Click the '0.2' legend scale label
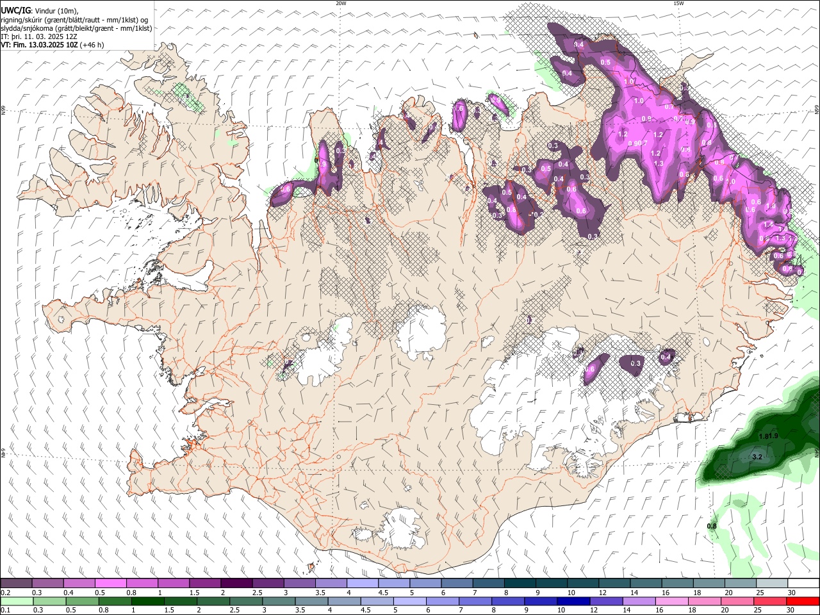 pos(6,593)
